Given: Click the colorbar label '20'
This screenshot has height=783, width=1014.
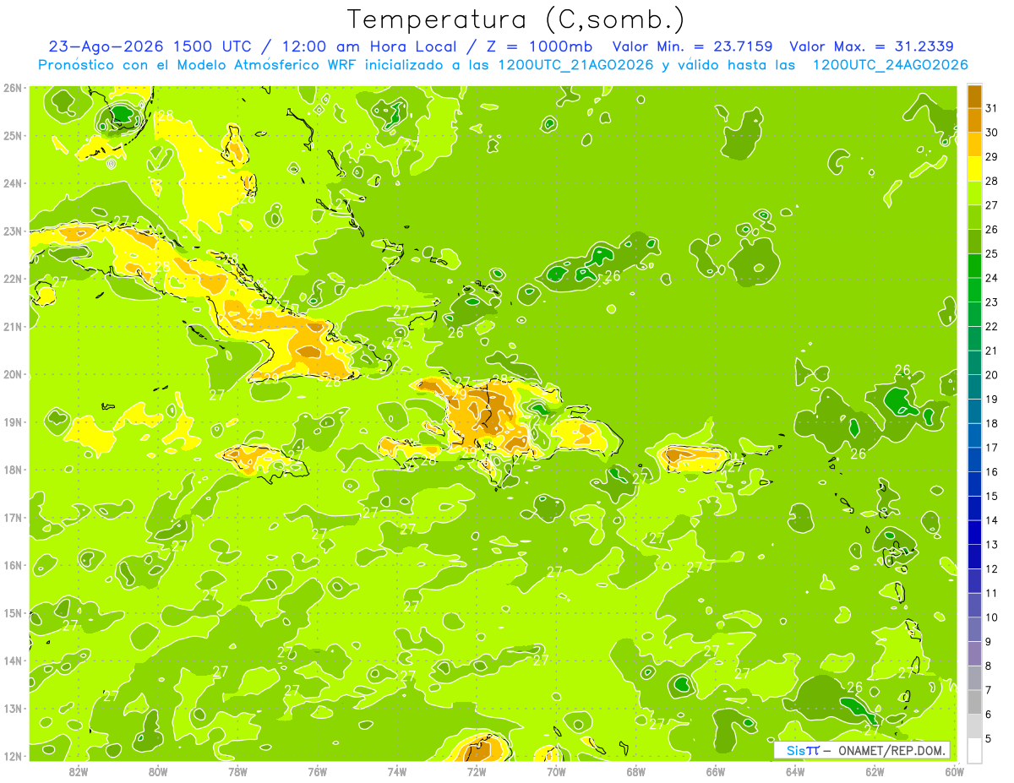Looking at the screenshot, I should click(x=991, y=375).
